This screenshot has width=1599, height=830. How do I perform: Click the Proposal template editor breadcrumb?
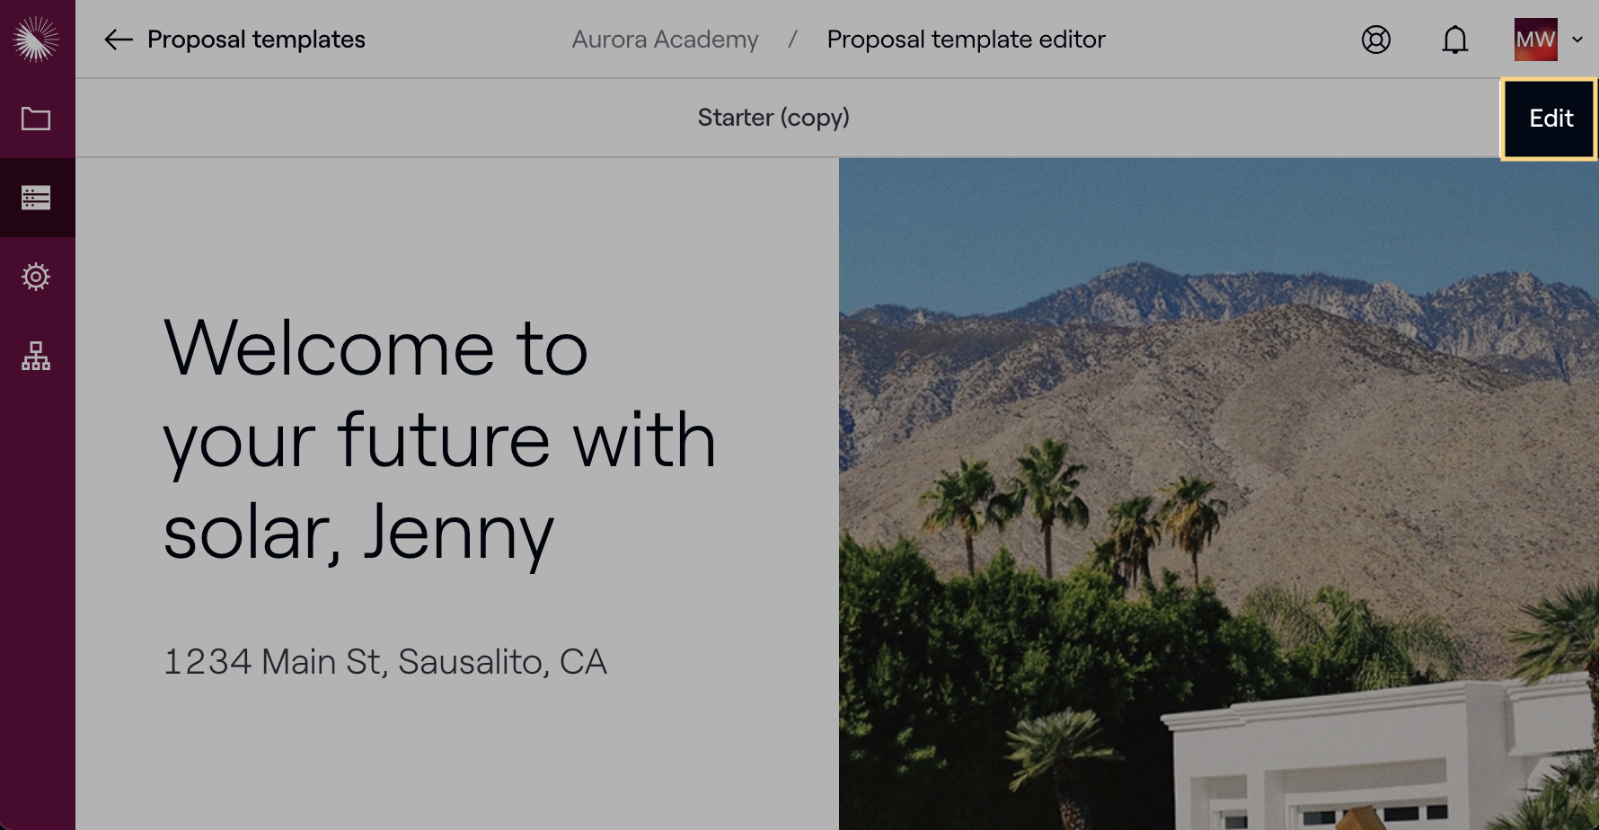pyautogui.click(x=966, y=40)
